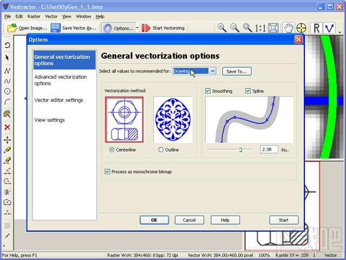Image resolution: width=346 pixels, height=260 pixels.
Task: Click the Centerline method thumbnail image
Action: point(124,119)
